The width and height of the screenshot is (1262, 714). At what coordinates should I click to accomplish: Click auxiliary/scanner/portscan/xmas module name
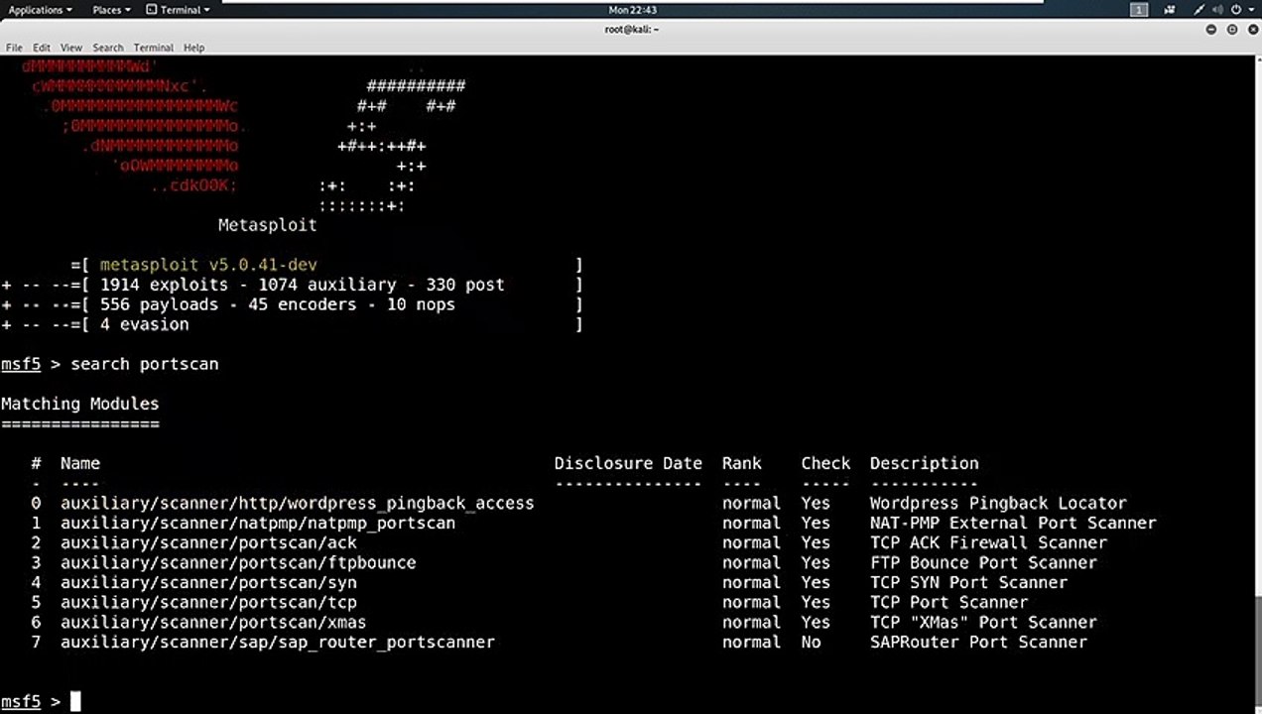coord(213,622)
